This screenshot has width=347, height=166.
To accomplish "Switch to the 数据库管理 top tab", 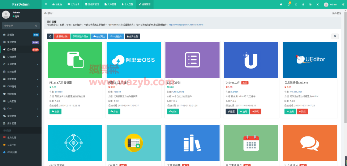I will coord(92,4).
